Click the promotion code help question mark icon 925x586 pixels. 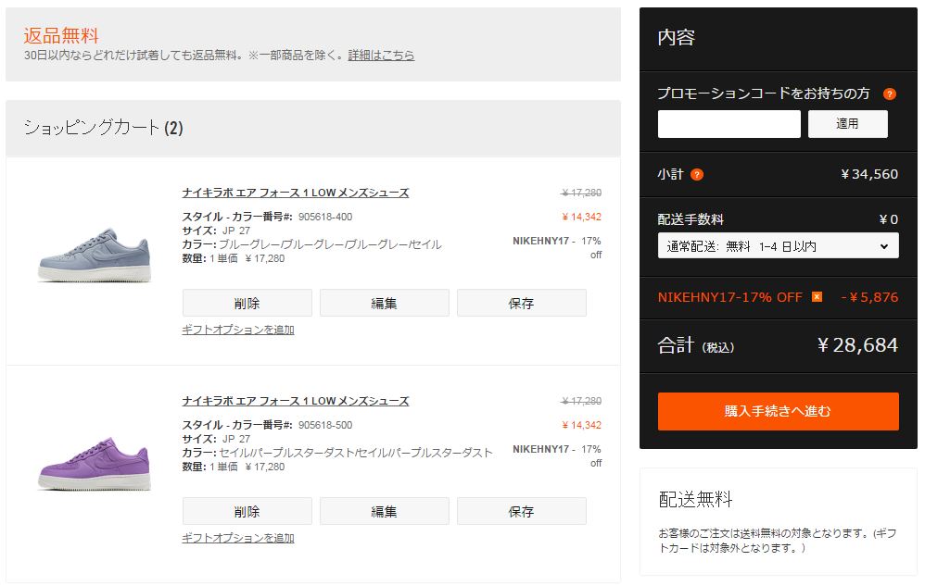(x=889, y=94)
